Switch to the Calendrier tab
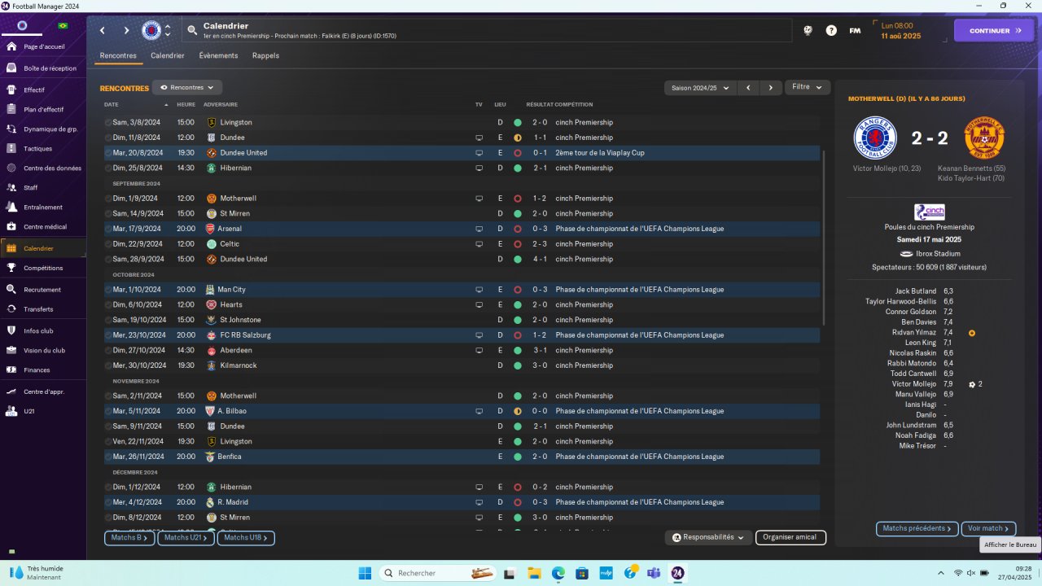The image size is (1042, 586). coord(168,55)
